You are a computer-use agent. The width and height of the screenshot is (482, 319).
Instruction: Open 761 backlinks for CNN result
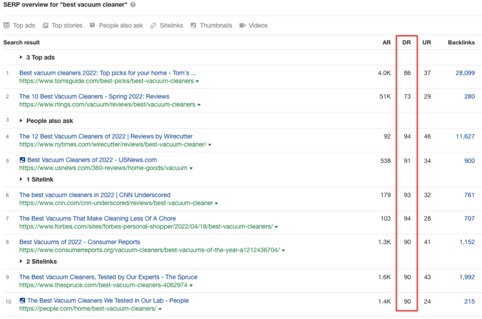(469, 195)
